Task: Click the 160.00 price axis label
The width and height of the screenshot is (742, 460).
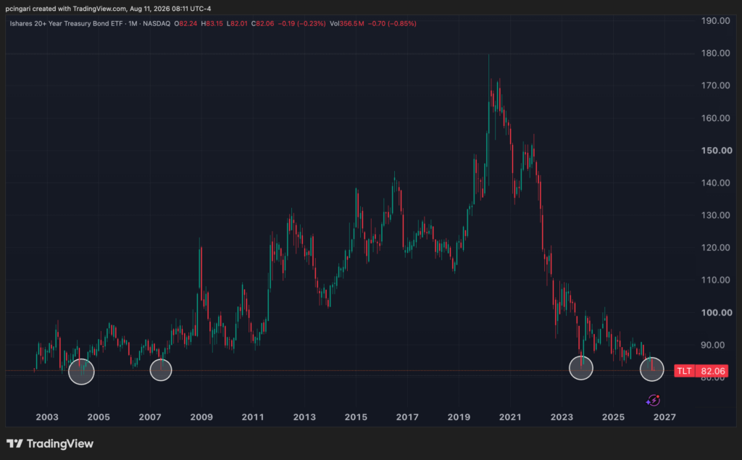Action: coord(715,118)
